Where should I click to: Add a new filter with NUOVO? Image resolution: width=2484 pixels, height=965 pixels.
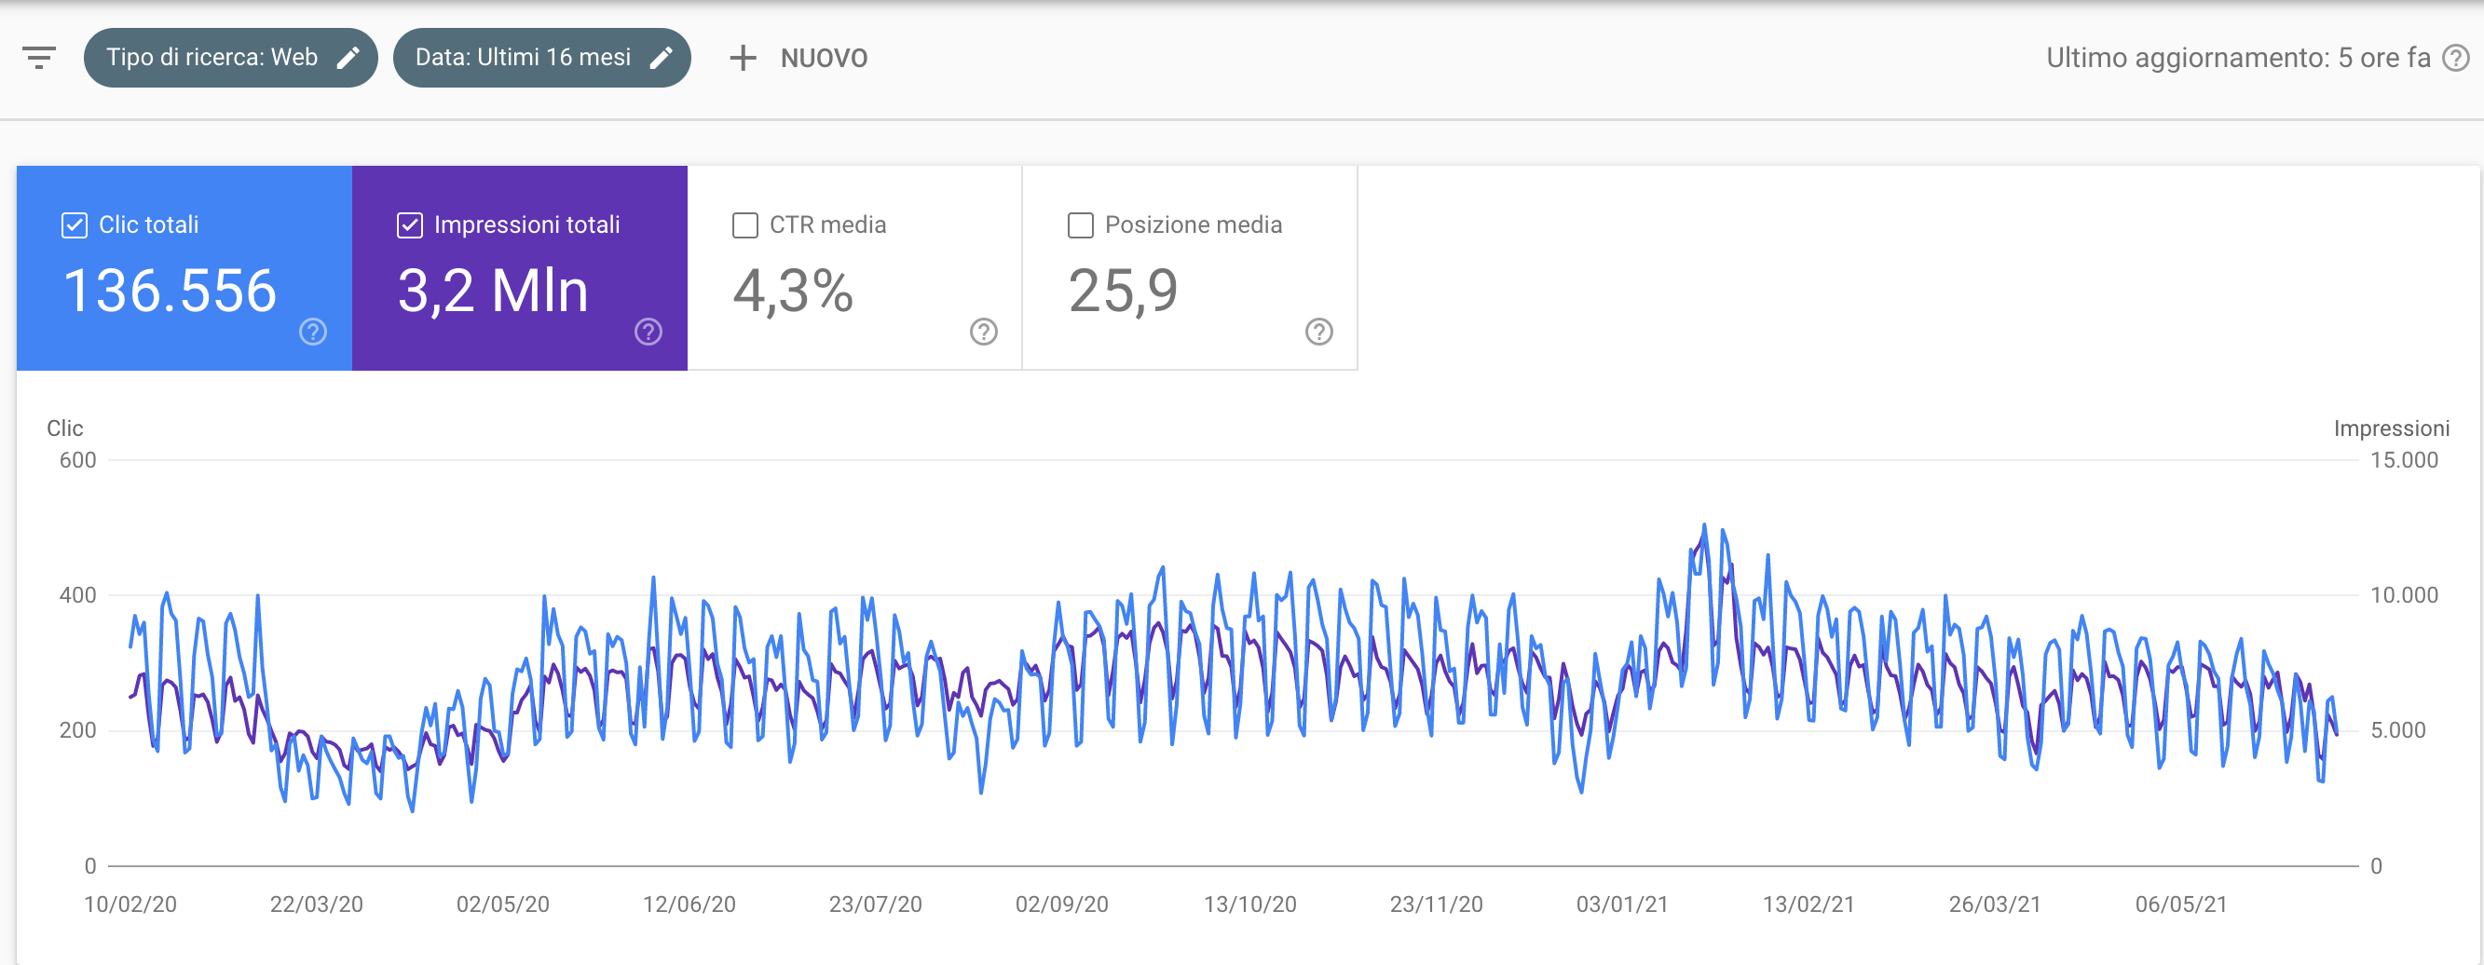tap(798, 58)
